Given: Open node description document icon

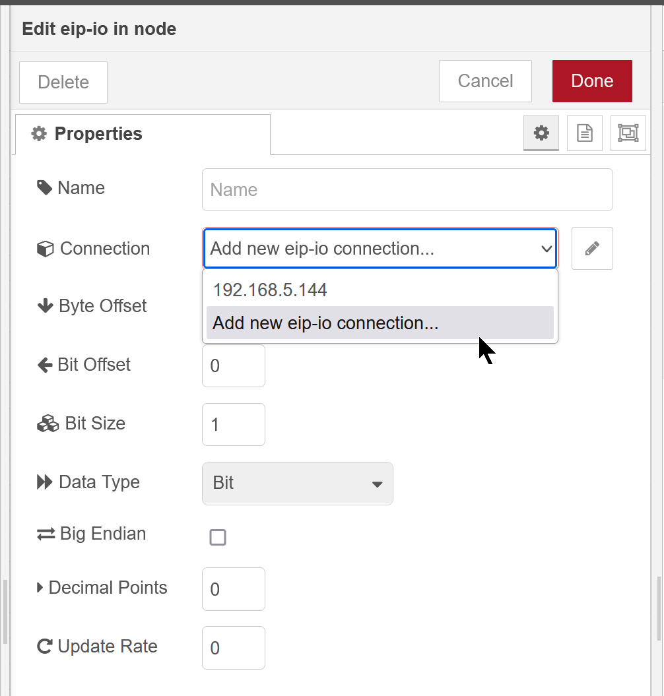Looking at the screenshot, I should coord(585,133).
